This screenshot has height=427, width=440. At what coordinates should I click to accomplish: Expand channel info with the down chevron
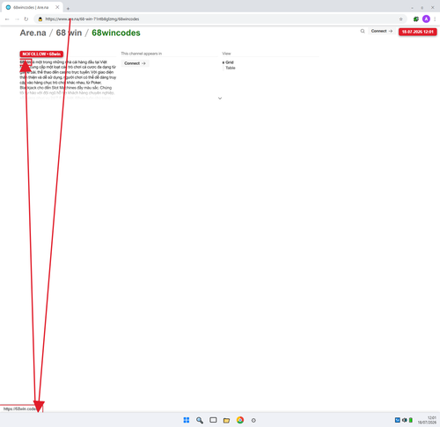click(x=220, y=98)
